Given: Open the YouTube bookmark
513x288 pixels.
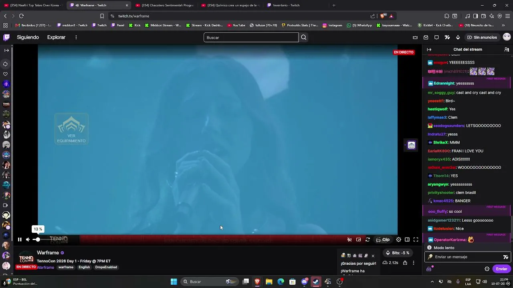Looking at the screenshot, I should (x=236, y=25).
